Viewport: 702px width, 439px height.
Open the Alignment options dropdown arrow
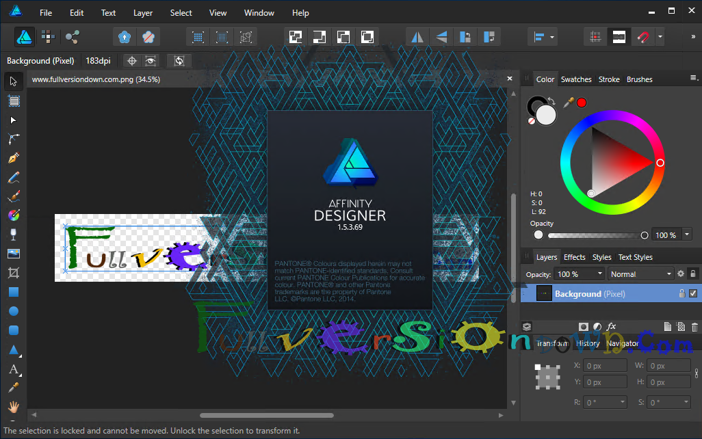(552, 37)
